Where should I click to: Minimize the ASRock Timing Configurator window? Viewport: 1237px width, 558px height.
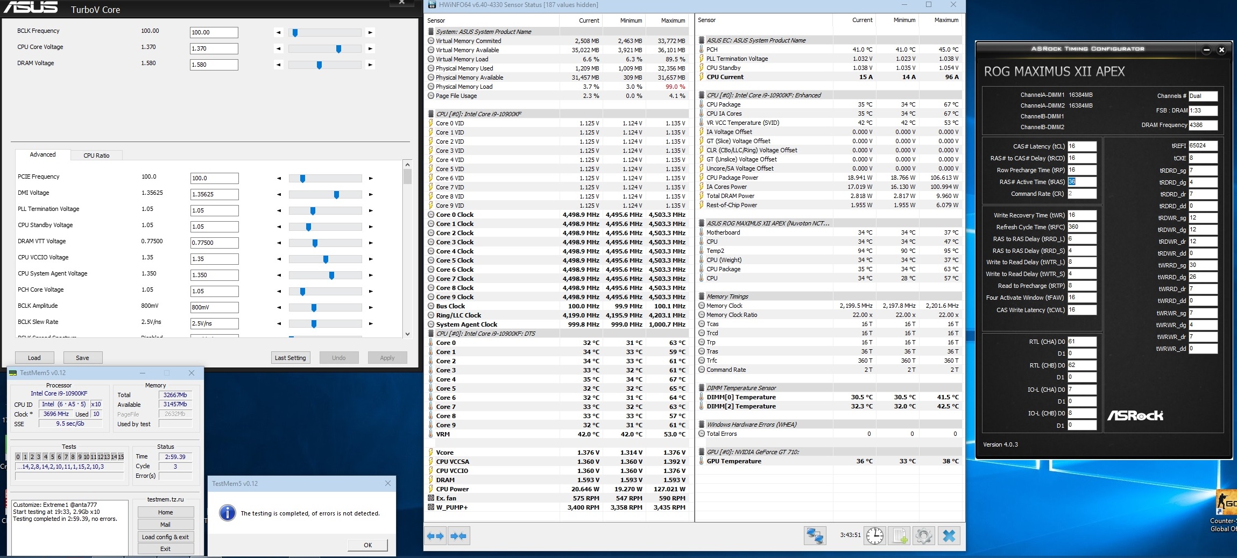[x=1206, y=50]
